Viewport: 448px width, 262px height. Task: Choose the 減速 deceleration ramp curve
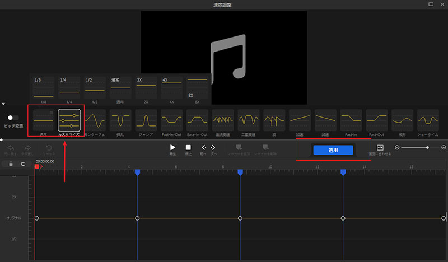point(325,120)
